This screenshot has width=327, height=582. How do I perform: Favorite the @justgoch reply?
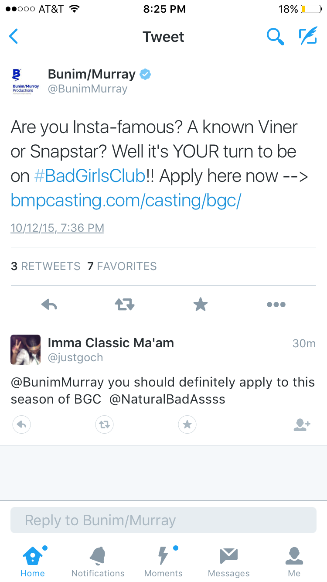[187, 424]
